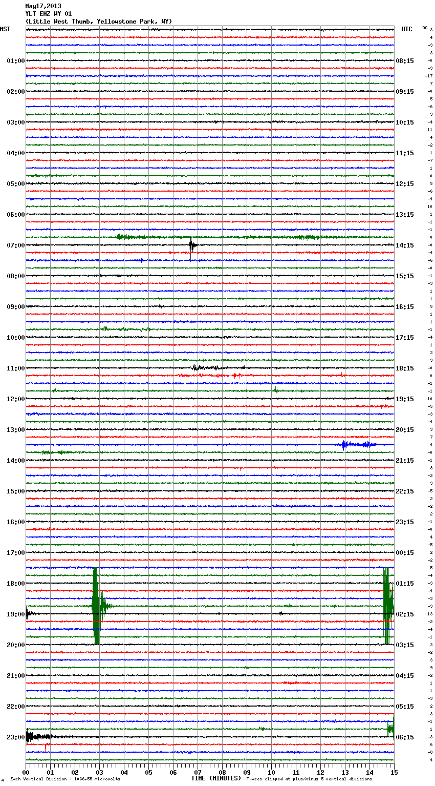Click the 'TIME (MINUTES)' axis title
Screen dimensions: 435x786
[216, 778]
